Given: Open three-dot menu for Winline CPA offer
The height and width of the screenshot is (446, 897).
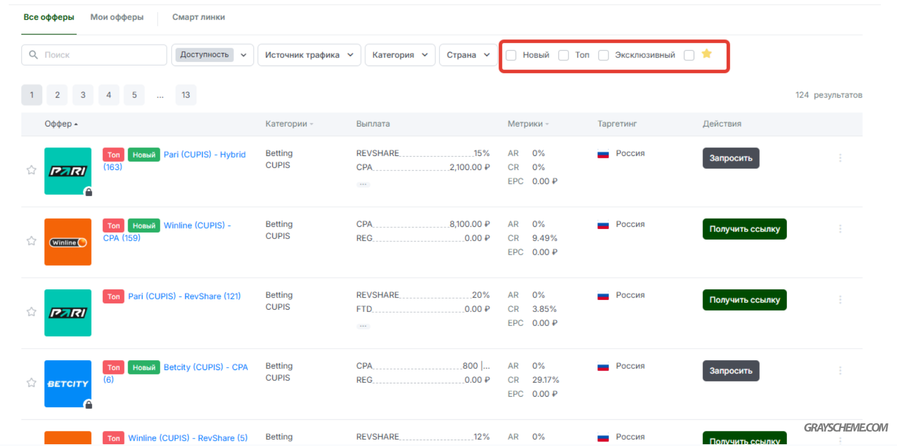Looking at the screenshot, I should (x=840, y=229).
